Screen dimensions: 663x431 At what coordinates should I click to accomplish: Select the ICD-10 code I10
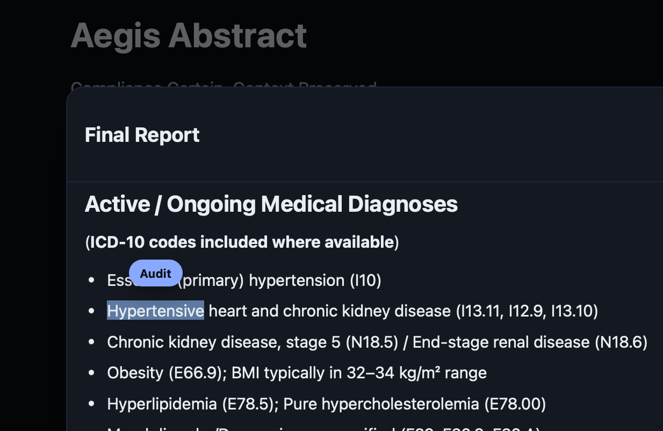(x=367, y=280)
